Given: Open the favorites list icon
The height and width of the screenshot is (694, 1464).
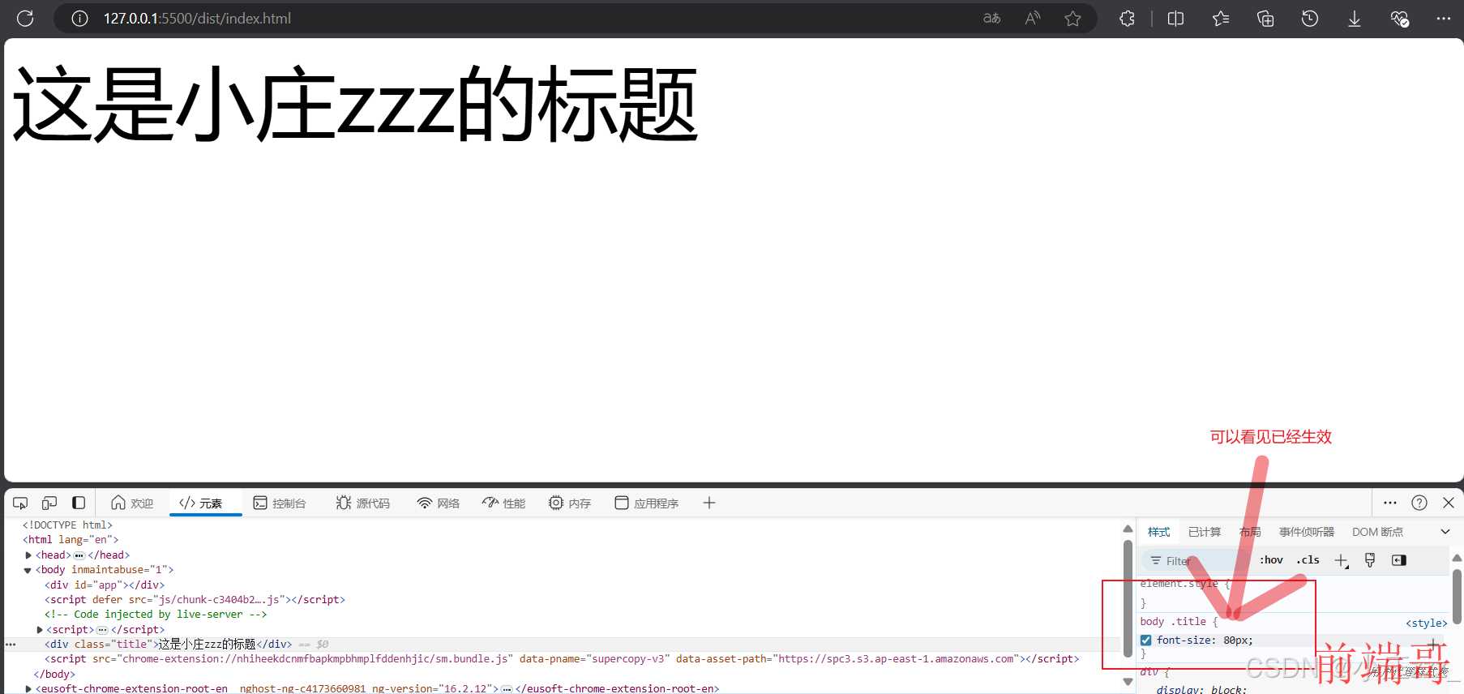Looking at the screenshot, I should click(x=1221, y=18).
